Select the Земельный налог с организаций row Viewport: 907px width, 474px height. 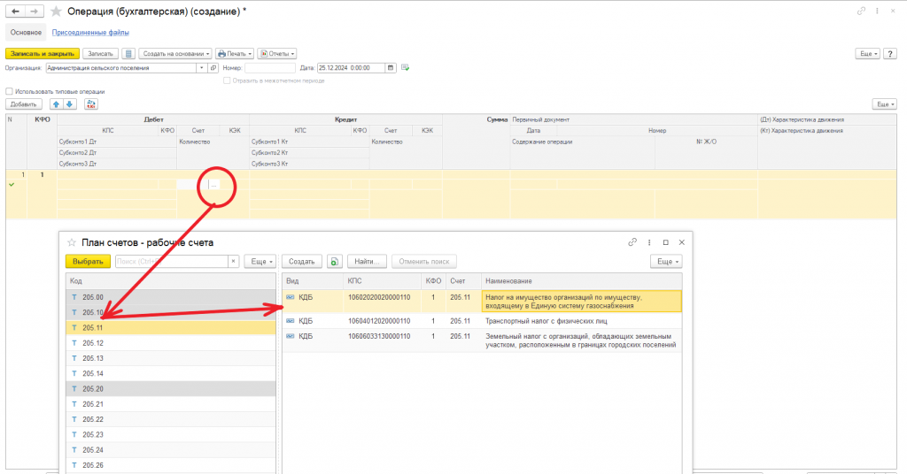click(483, 340)
